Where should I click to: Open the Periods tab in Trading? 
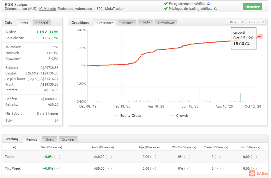pos(32,139)
